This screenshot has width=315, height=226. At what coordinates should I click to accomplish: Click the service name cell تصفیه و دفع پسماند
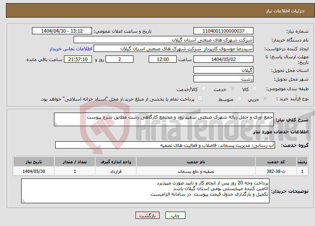(196, 171)
